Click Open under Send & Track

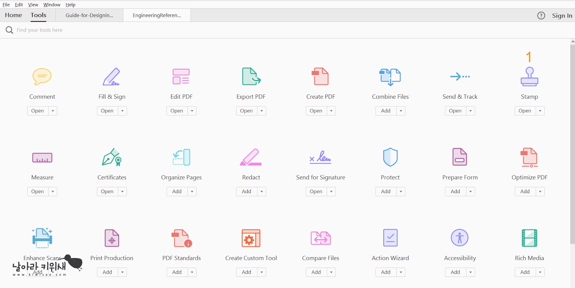click(x=455, y=111)
